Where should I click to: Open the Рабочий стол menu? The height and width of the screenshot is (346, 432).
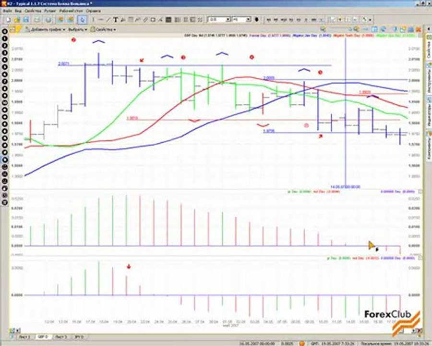point(71,11)
